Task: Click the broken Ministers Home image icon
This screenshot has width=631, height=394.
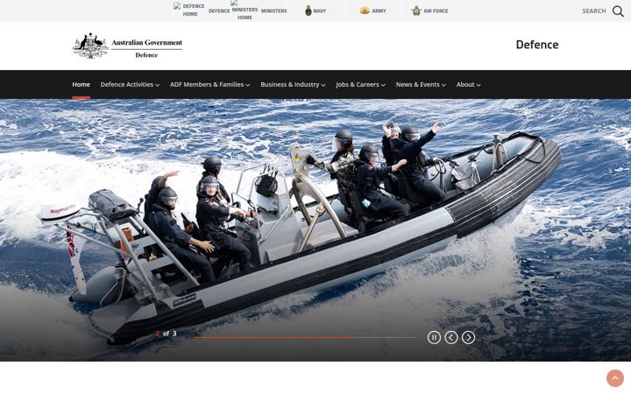Action: coord(234,3)
